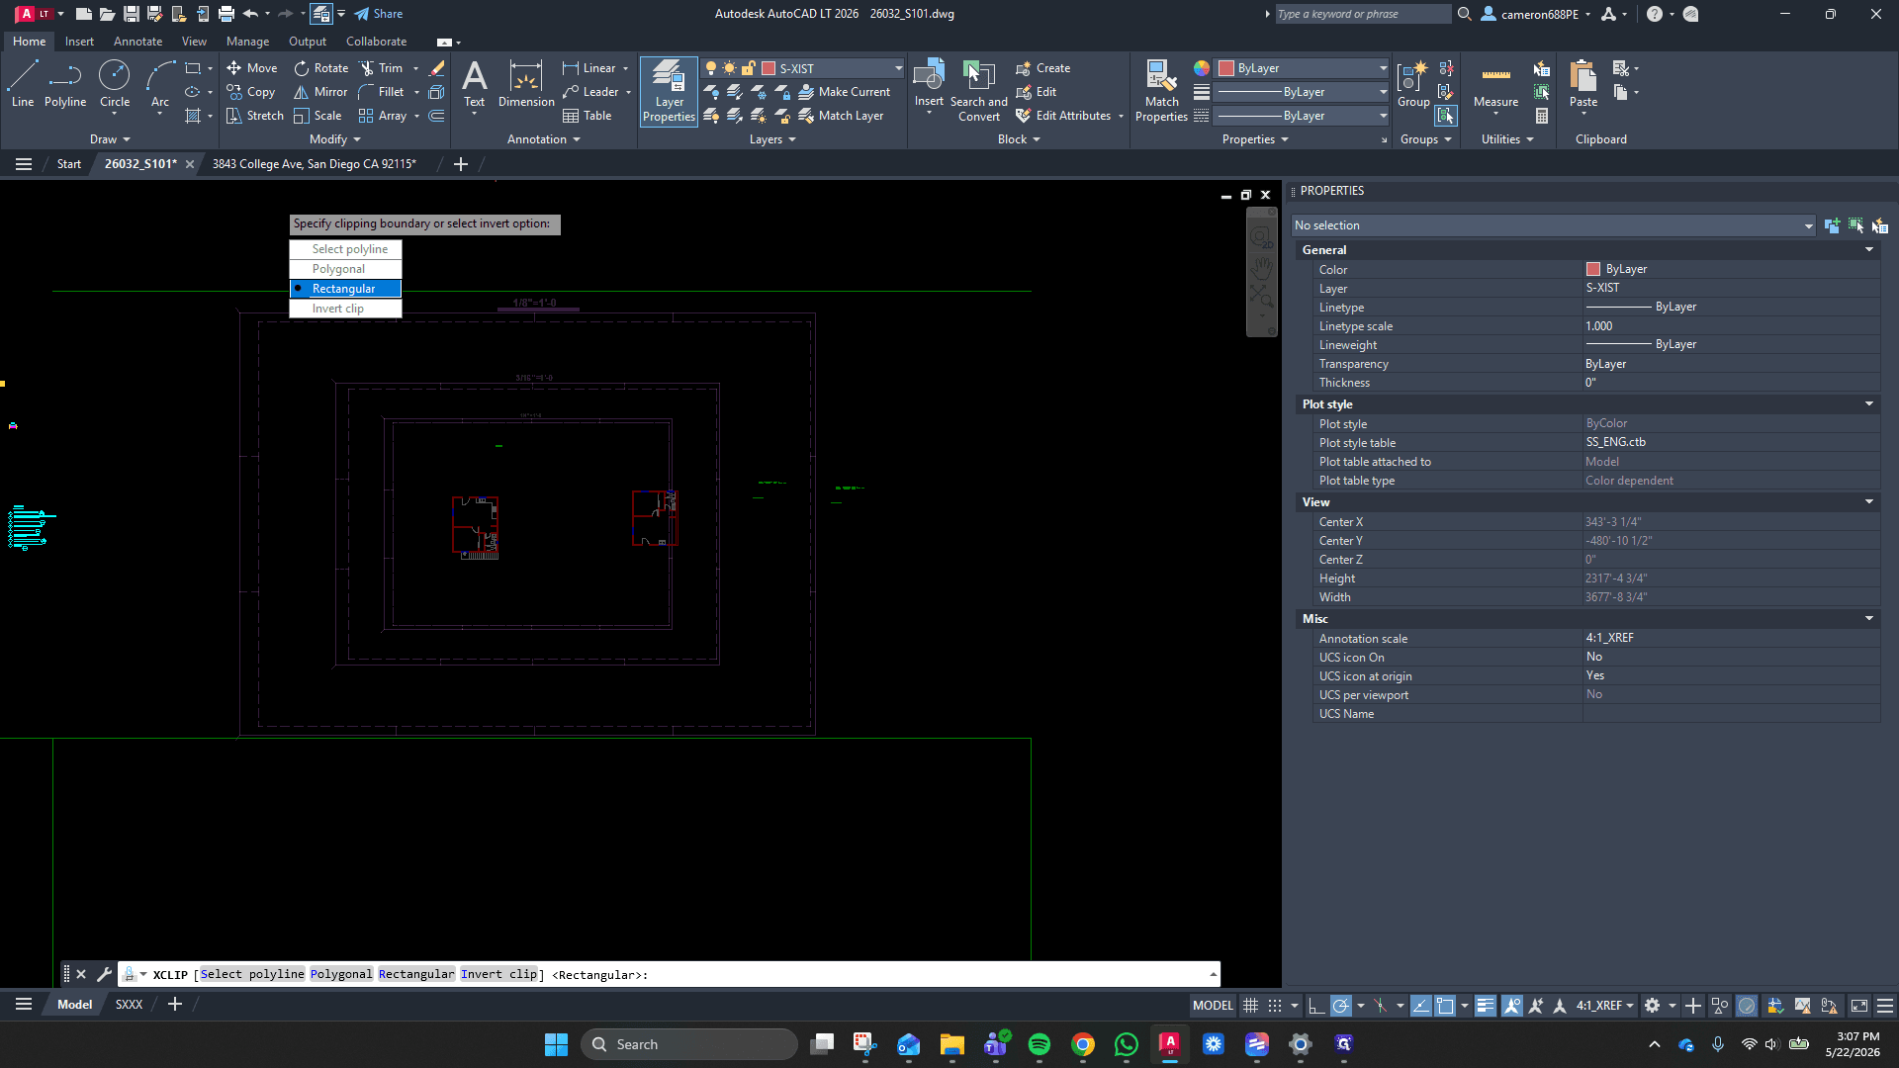The height and width of the screenshot is (1068, 1899).
Task: Switch to the 3843 College Ave drawing tab
Action: pyautogui.click(x=314, y=164)
